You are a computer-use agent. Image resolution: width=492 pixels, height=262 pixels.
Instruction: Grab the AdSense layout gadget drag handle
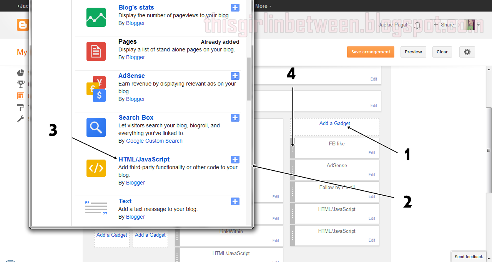pyautogui.click(x=293, y=170)
